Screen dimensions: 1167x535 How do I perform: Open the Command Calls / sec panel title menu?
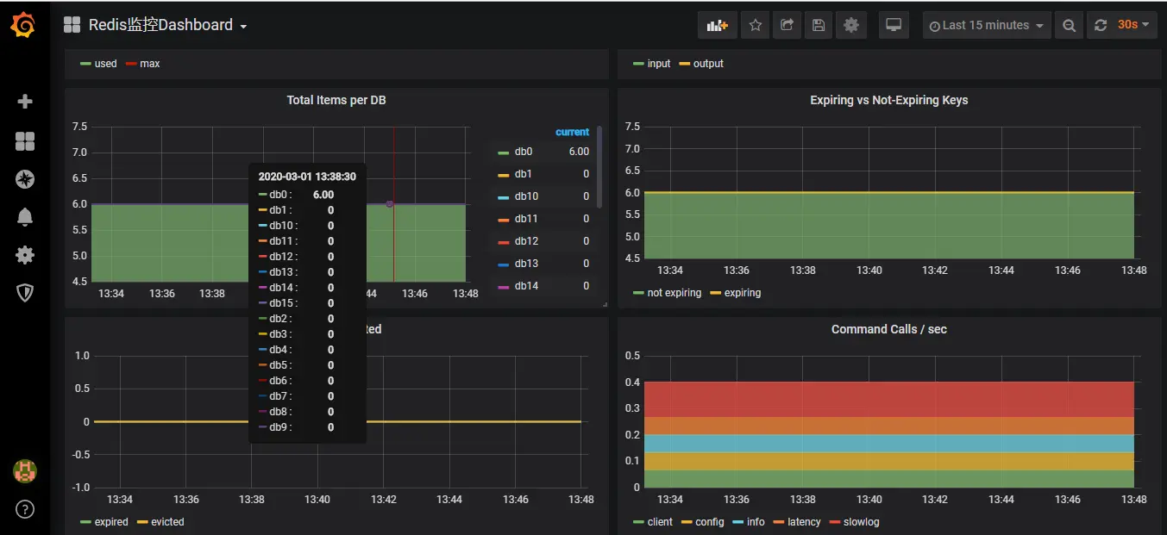click(888, 329)
